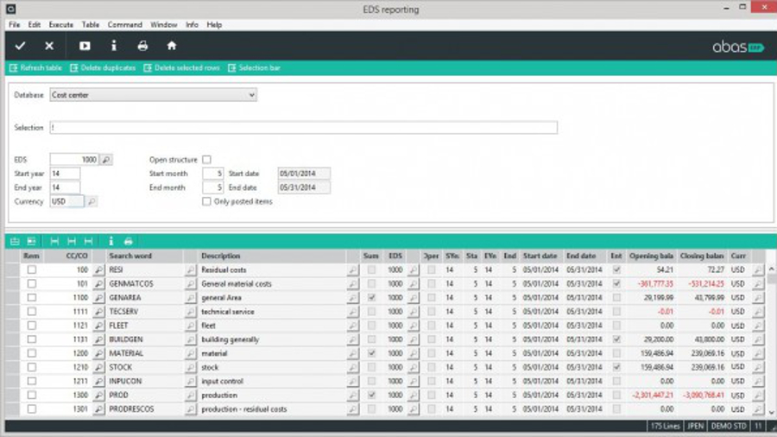Viewport: 777px width, 437px height.
Task: Open lookup icon next to search word GENMATCOS
Action: (x=190, y=284)
